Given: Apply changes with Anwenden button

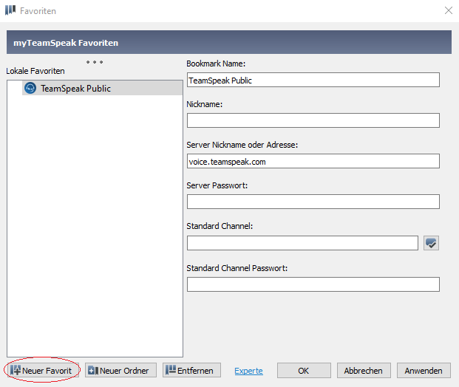Looking at the screenshot, I should pyautogui.click(x=424, y=370).
